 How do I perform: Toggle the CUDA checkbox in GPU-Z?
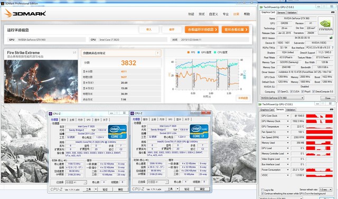pos(292,92)
